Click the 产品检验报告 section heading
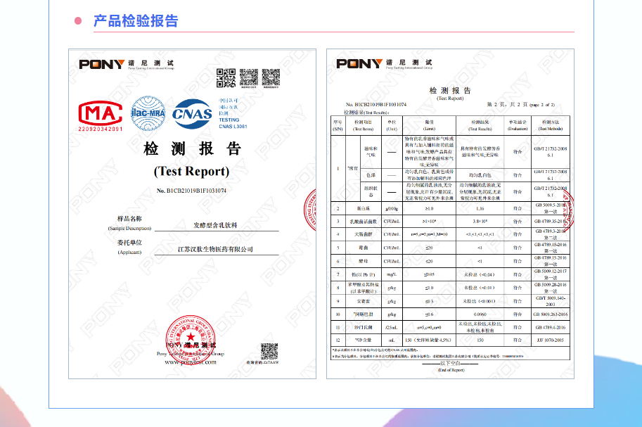This screenshot has height=427, width=642. 136,20
